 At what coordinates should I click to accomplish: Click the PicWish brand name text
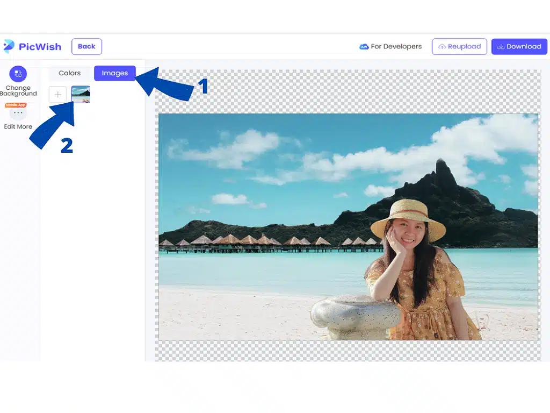[40, 46]
